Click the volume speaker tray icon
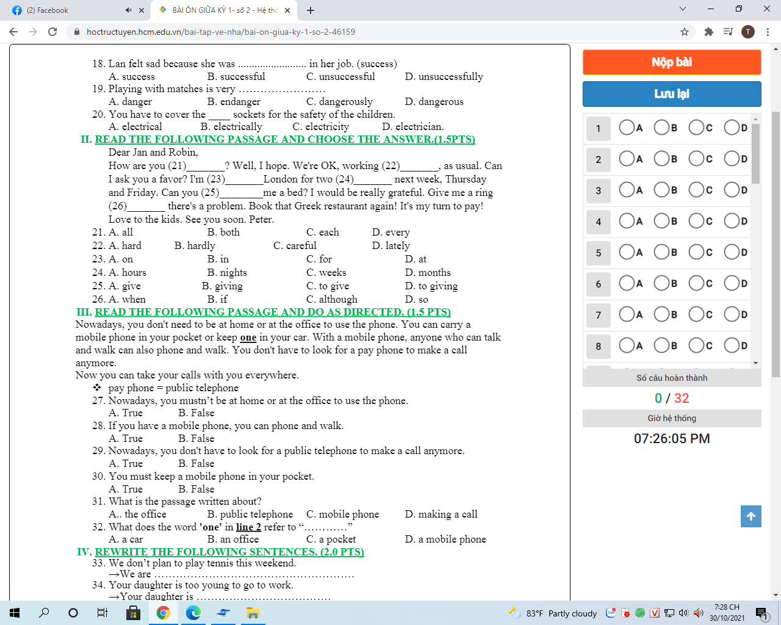781x625 pixels. [x=683, y=613]
